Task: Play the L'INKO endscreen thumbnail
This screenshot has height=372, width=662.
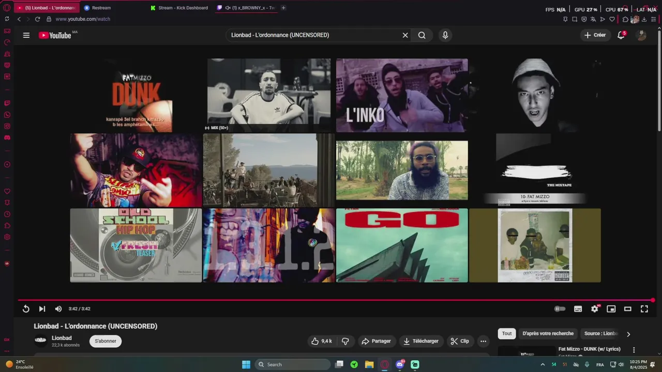Action: point(402,95)
